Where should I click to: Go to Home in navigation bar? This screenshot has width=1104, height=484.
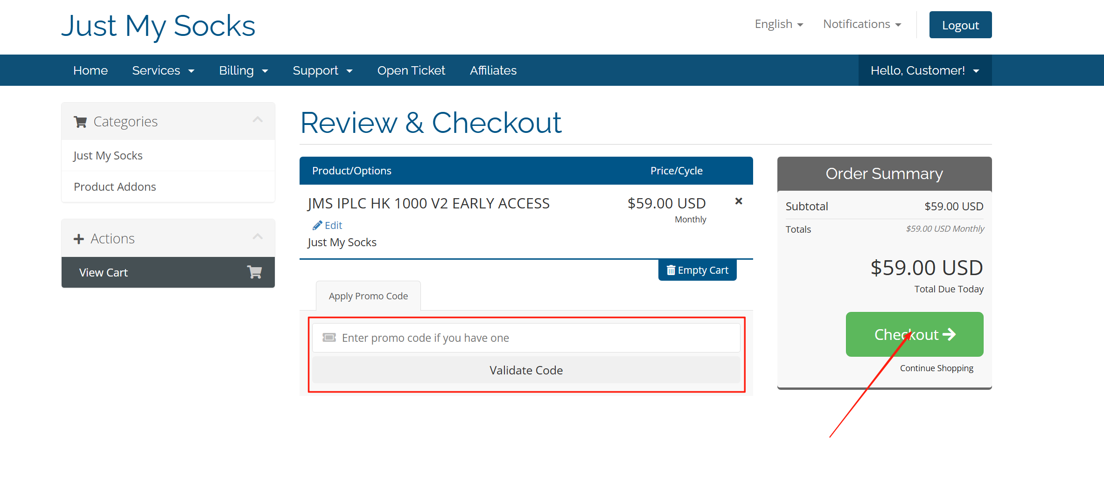coord(91,70)
